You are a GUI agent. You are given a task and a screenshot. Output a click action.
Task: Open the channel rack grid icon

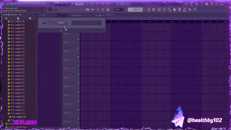pyautogui.click(x=159, y=10)
